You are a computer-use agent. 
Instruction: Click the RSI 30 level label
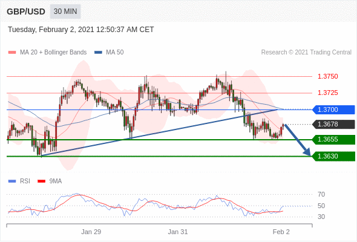[321, 217]
